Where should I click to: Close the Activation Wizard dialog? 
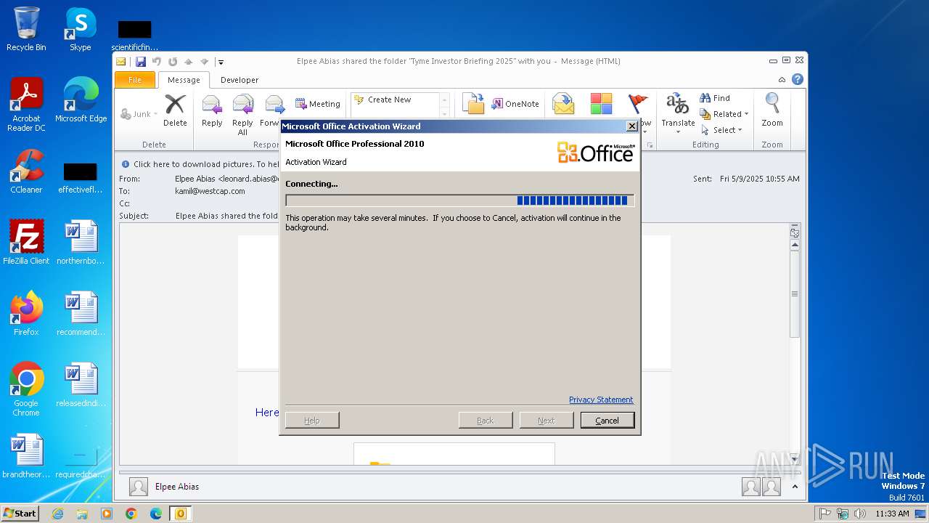point(631,126)
